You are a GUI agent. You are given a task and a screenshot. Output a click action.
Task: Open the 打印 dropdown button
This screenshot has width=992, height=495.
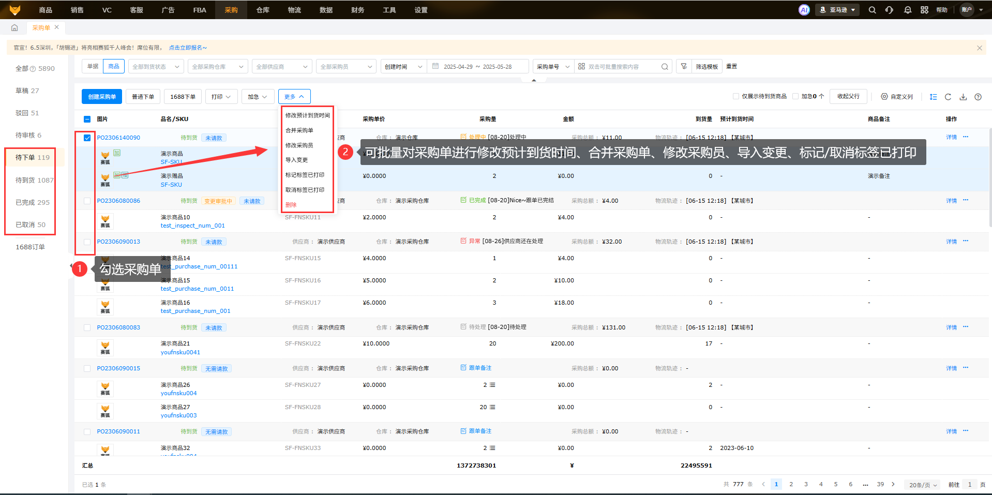pos(221,97)
